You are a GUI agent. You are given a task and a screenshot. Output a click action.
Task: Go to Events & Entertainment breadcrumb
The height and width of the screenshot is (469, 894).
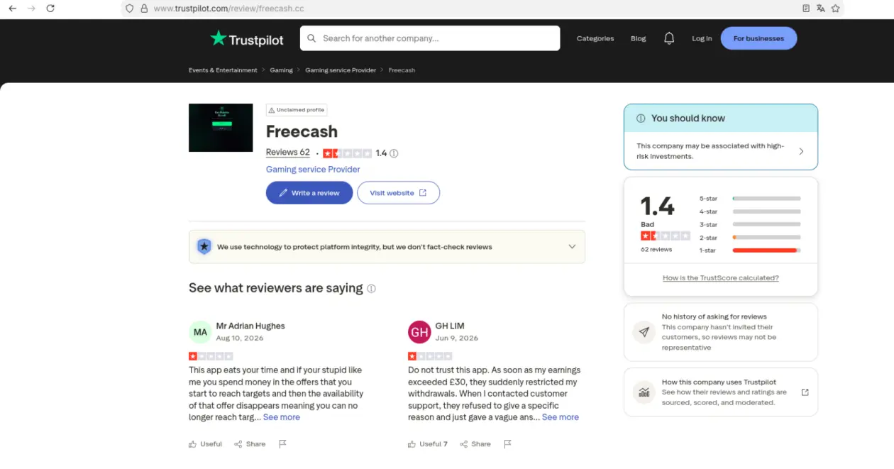coord(223,70)
